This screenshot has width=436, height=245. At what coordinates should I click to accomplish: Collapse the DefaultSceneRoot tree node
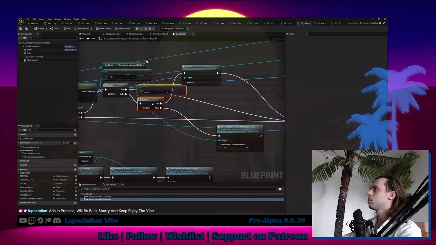21,46
